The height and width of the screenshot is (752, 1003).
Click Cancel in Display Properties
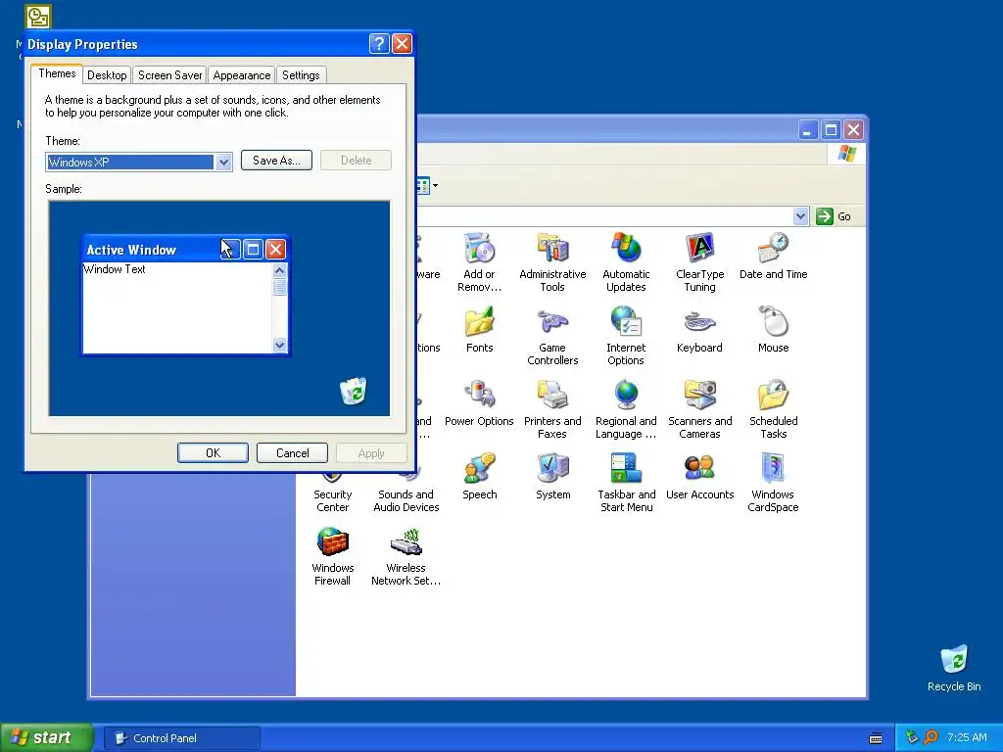point(292,453)
